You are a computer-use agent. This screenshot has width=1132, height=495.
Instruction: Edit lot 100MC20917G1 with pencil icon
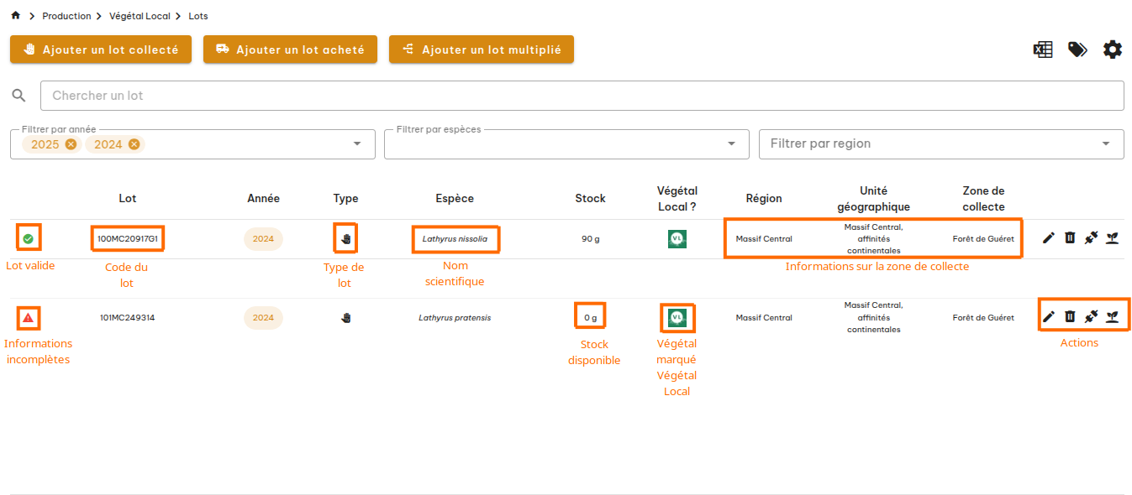tap(1048, 238)
